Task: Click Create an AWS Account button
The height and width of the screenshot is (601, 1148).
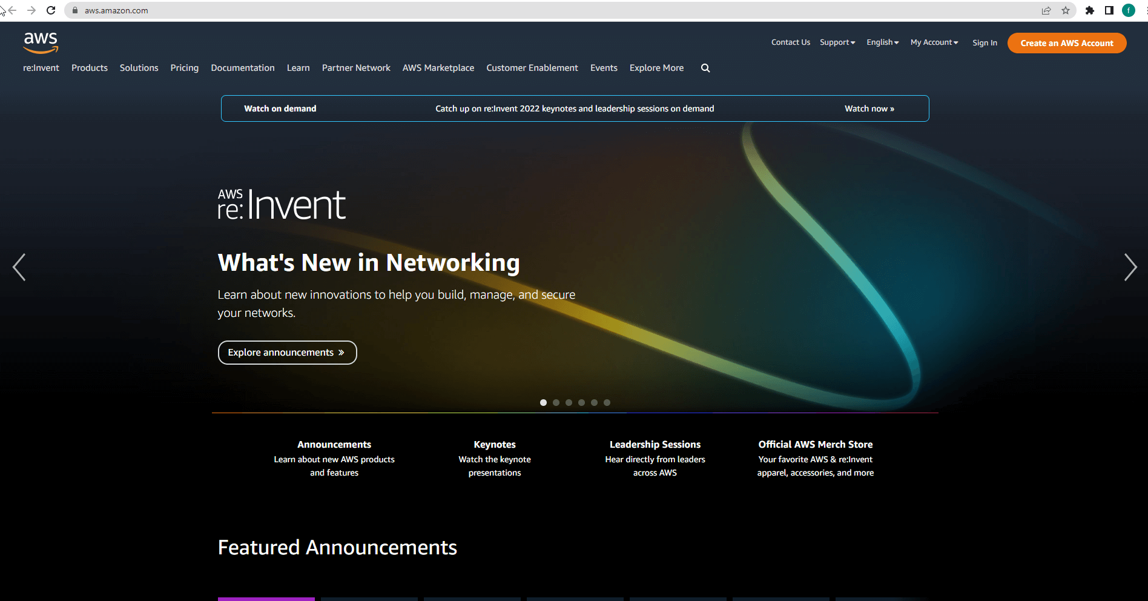Action: [x=1067, y=43]
